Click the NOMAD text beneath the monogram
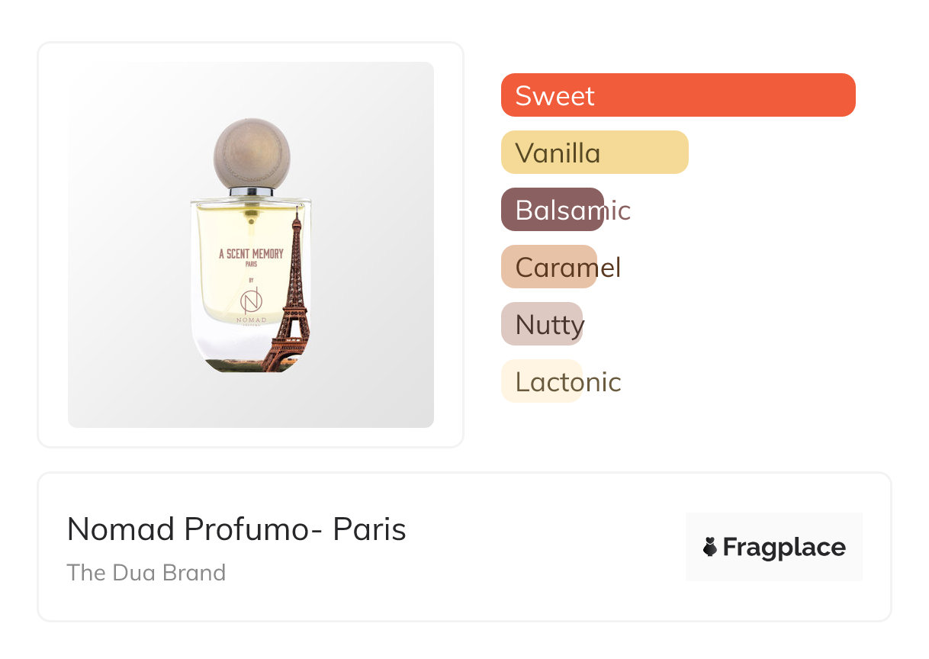 [x=251, y=320]
